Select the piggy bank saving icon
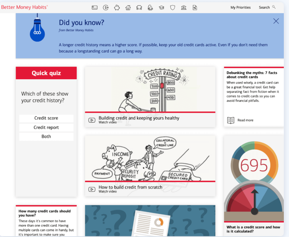Image resolution: width=289 pixels, height=237 pixels. (117, 8)
